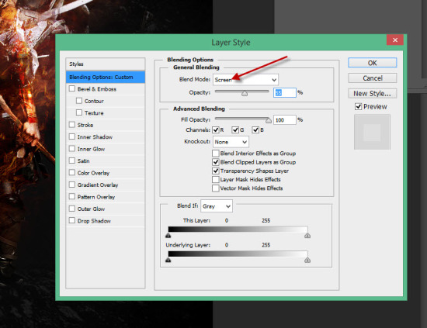Enable the Gradient Overlay checkbox
This screenshot has width=427, height=328.
(x=72, y=185)
